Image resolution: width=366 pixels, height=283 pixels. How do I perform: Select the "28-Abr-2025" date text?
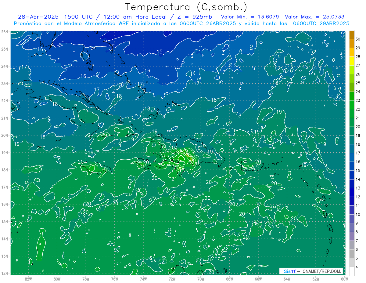click(38, 17)
